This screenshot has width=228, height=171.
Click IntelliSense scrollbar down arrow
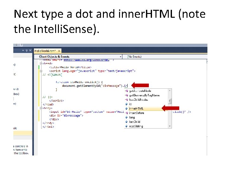[170, 126]
